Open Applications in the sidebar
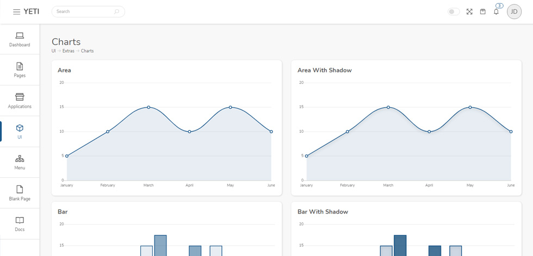533x256 pixels. (x=20, y=101)
